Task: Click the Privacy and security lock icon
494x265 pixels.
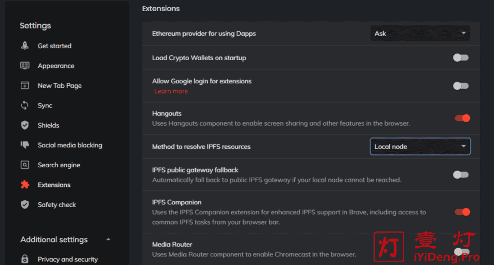Action: (25, 259)
